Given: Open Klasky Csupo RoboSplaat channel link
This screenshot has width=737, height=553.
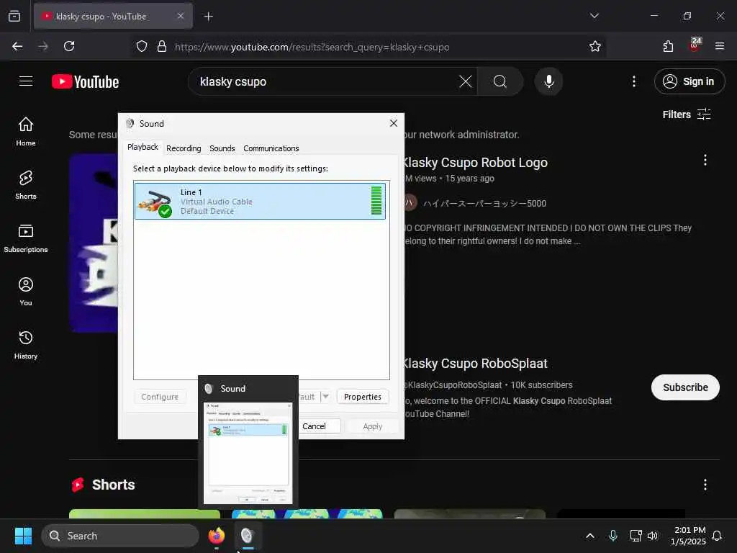Looking at the screenshot, I should pos(475,364).
